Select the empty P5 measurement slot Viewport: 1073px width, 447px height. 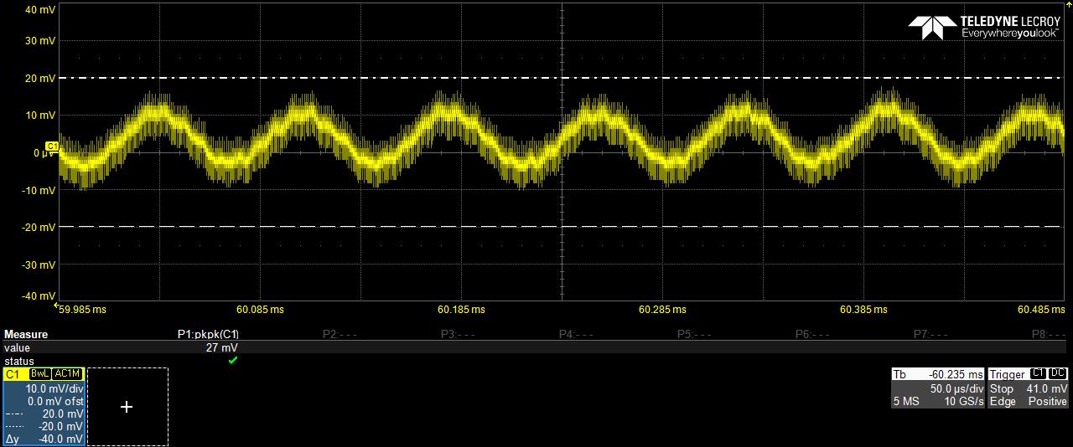coord(694,334)
